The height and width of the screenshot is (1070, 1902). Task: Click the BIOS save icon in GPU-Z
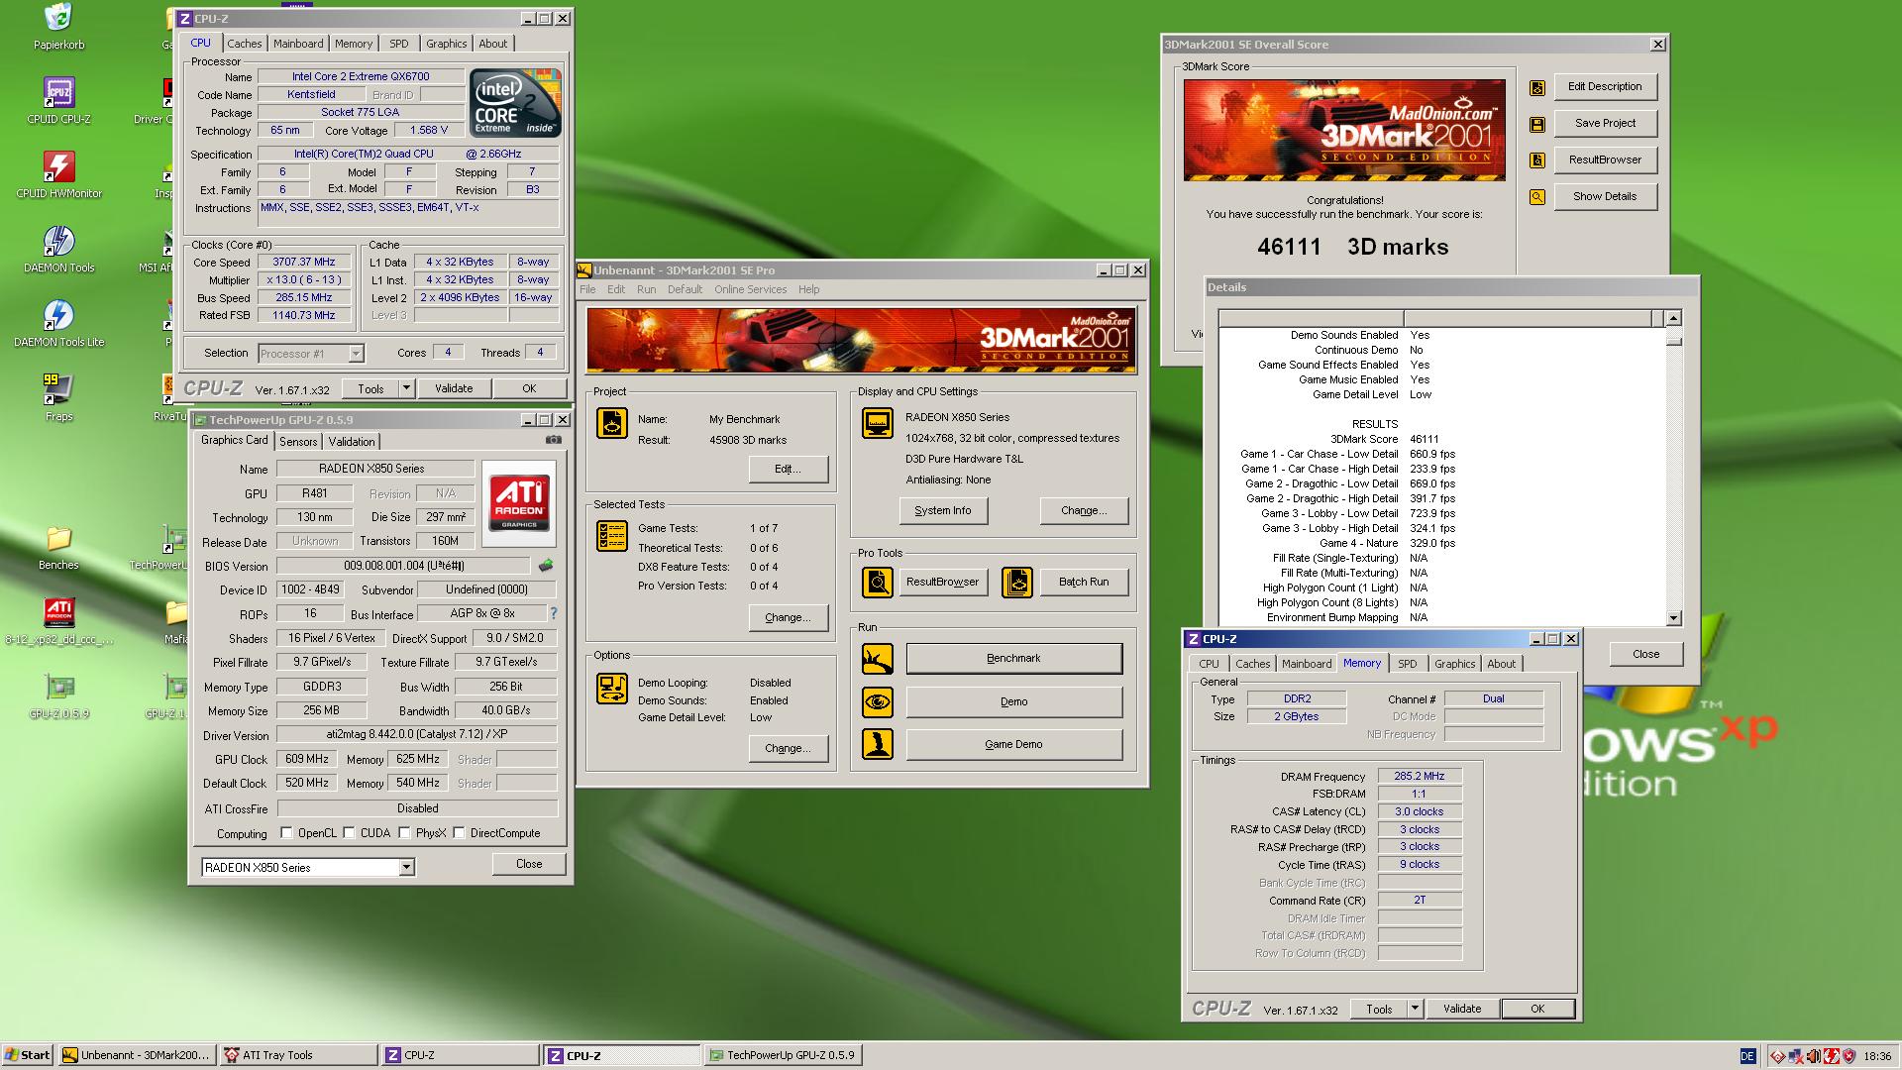tap(546, 566)
